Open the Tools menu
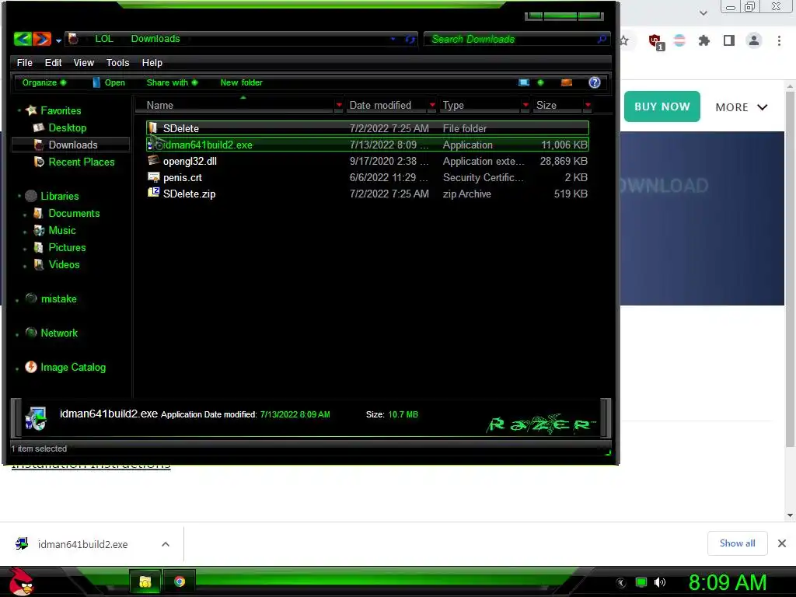796x597 pixels. (118, 62)
